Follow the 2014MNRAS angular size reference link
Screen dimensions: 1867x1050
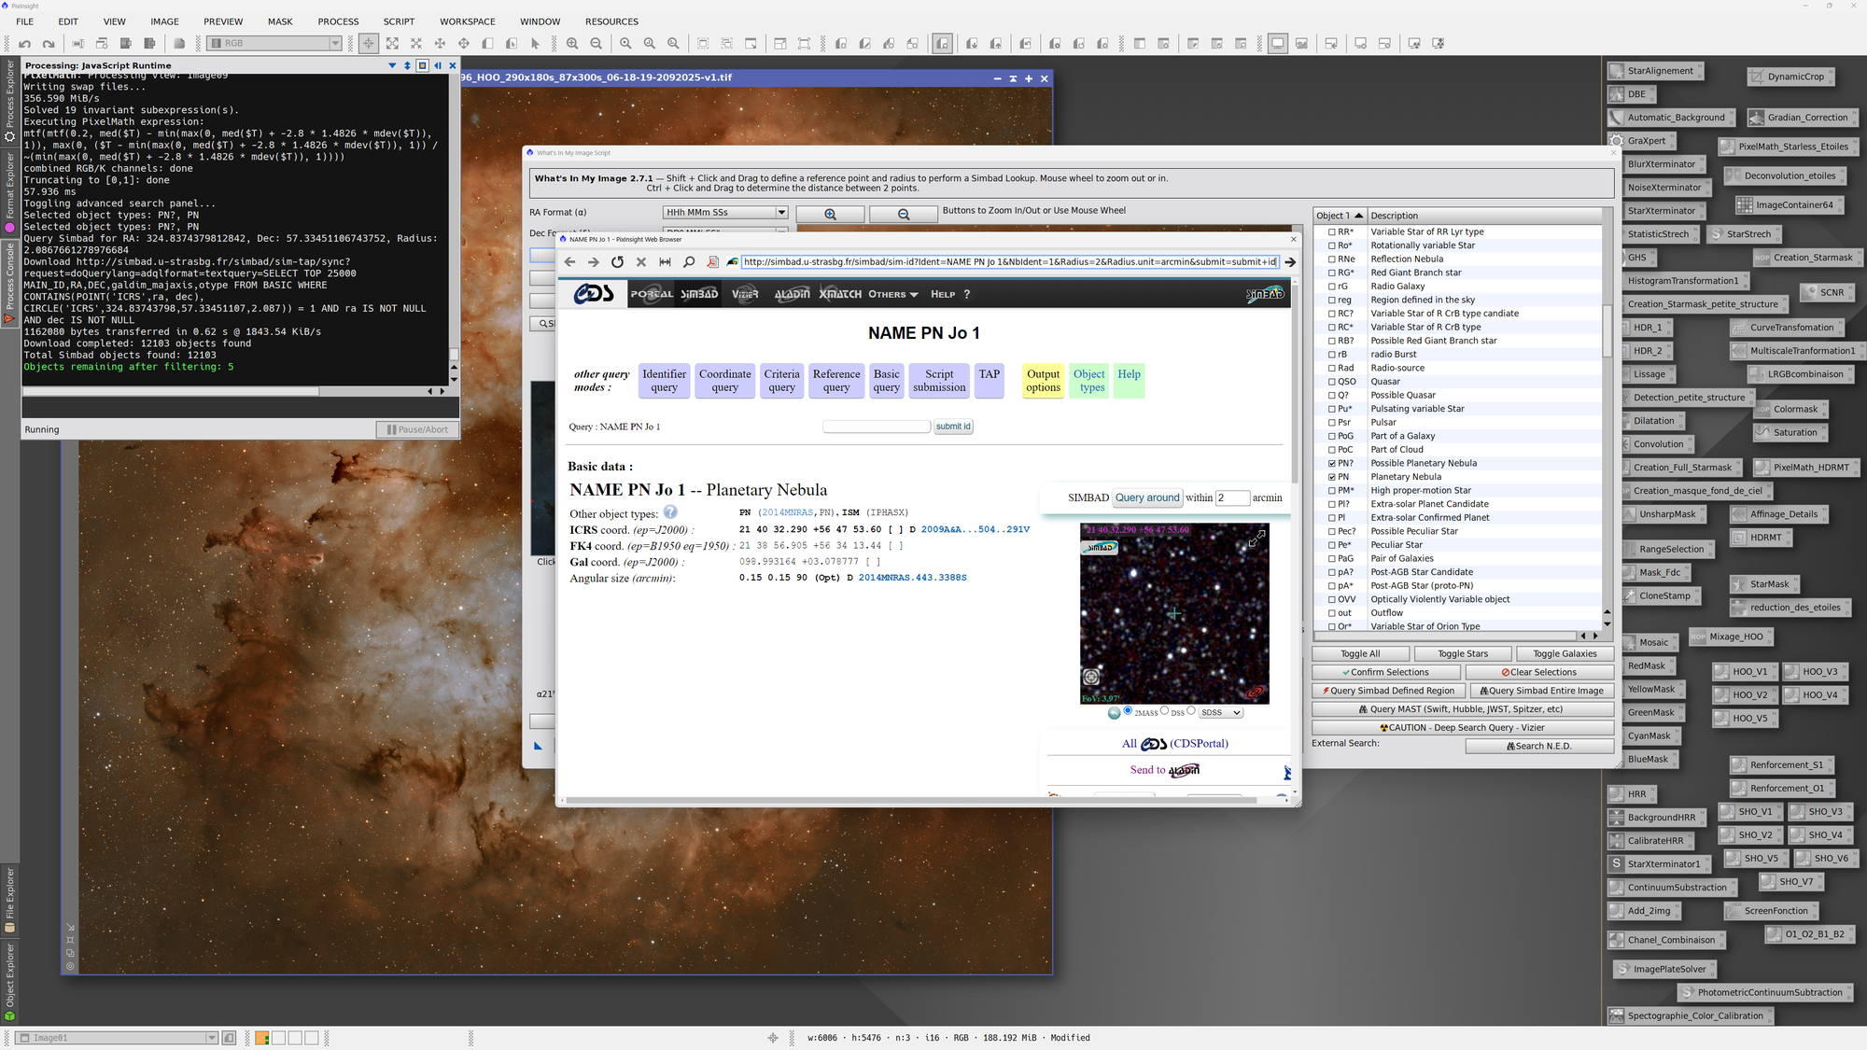point(912,578)
